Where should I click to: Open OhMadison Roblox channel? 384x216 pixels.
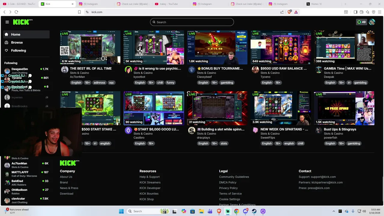click(x=26, y=191)
